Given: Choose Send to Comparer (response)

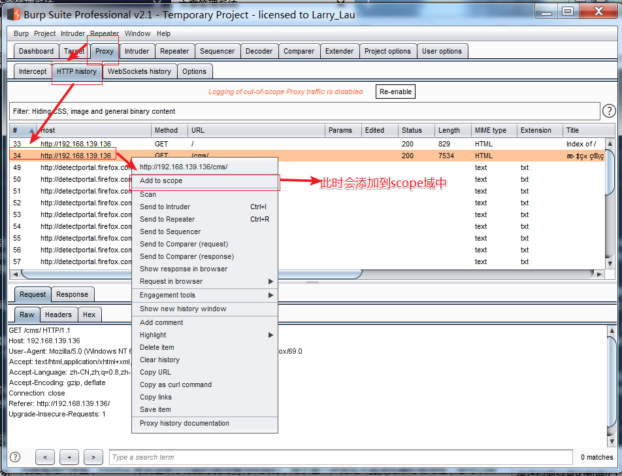Looking at the screenshot, I should [205, 256].
